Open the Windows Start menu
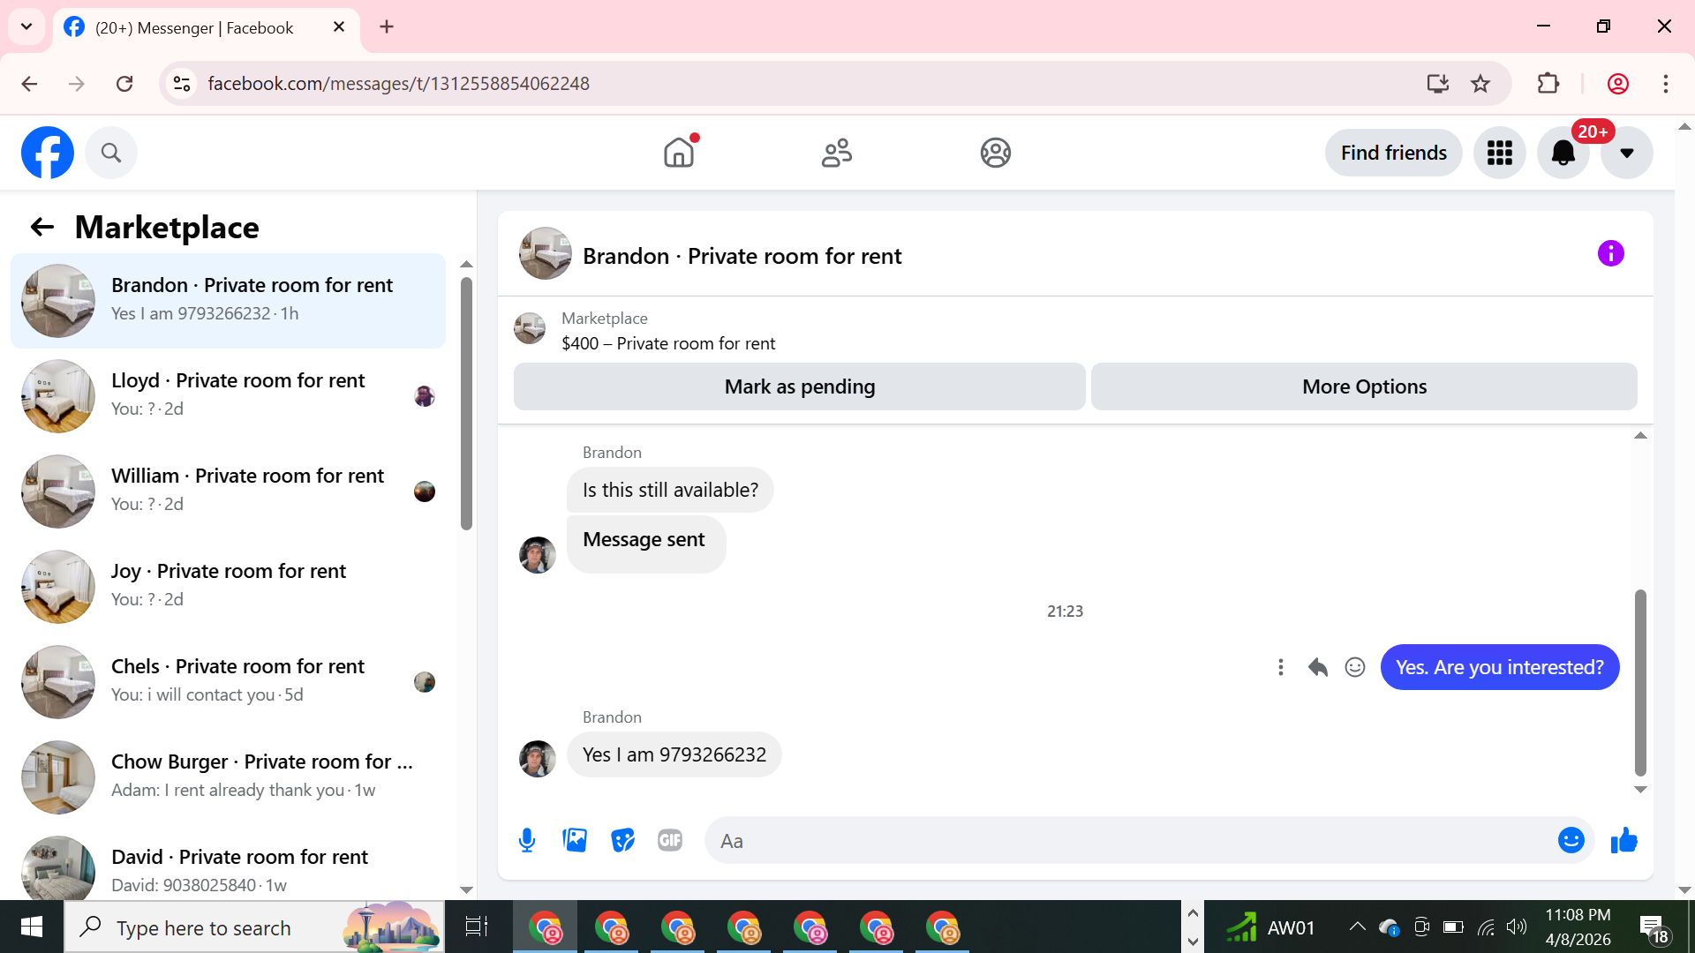Viewport: 1695px width, 953px height. [x=32, y=927]
